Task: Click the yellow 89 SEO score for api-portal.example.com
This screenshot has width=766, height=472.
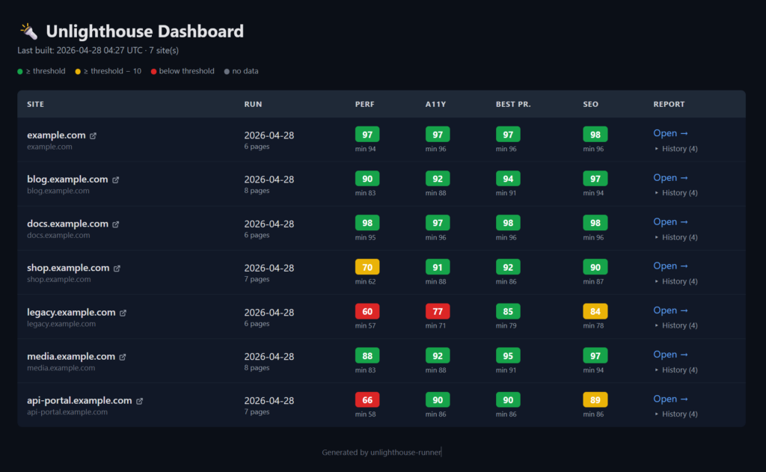Action: (595, 399)
